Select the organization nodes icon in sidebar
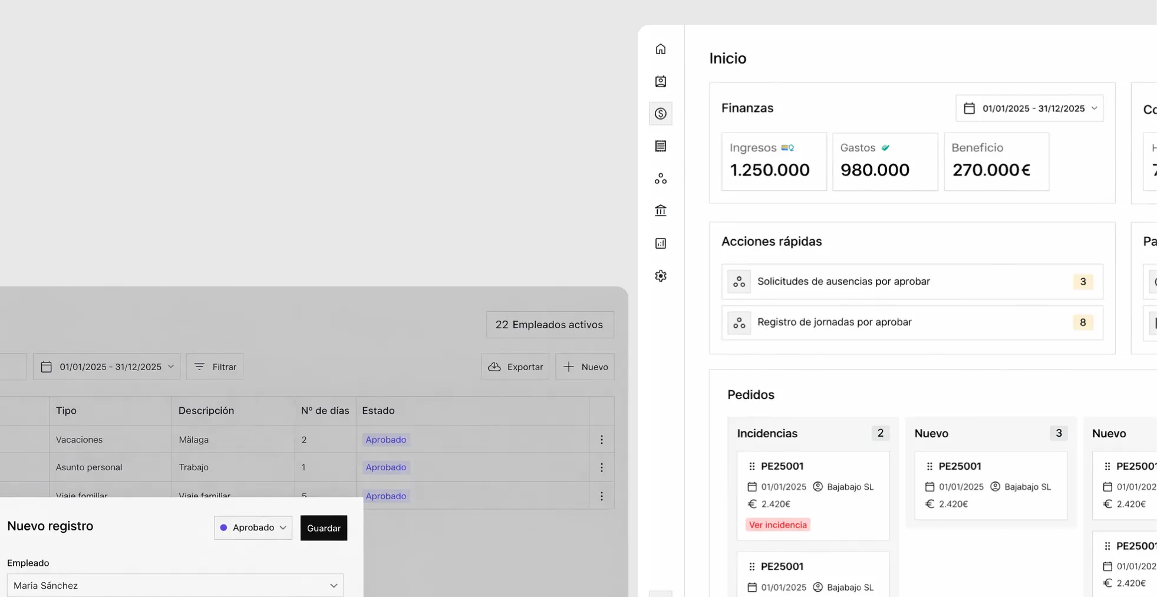1157x597 pixels. (660, 178)
